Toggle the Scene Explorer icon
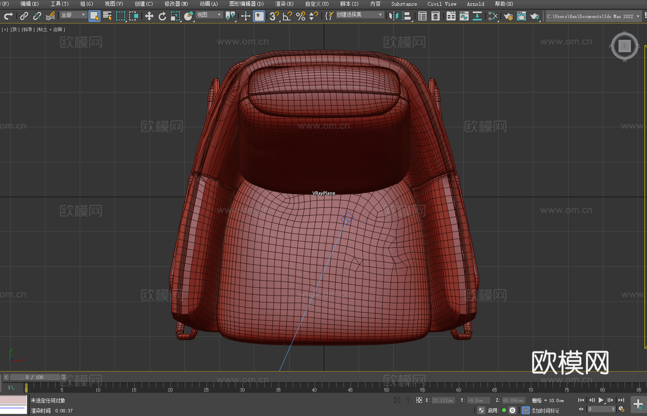The height and width of the screenshot is (416, 647). [422, 16]
